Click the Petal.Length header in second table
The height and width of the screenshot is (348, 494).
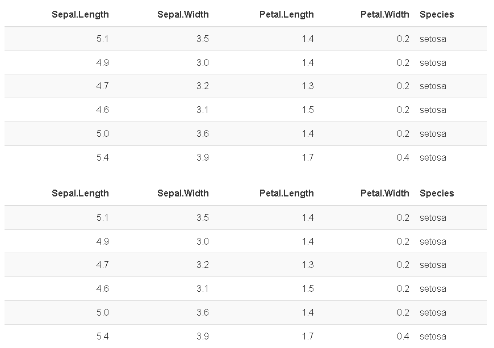tap(287, 193)
